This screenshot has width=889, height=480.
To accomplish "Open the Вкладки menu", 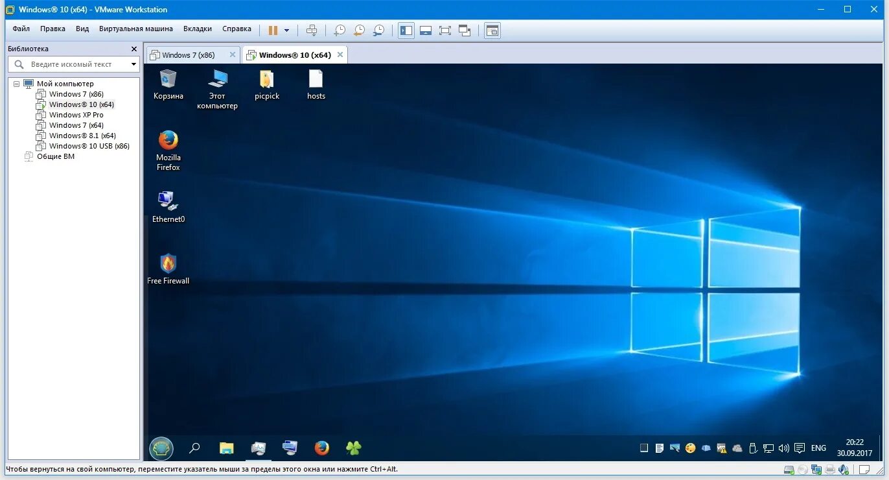I will pyautogui.click(x=198, y=29).
